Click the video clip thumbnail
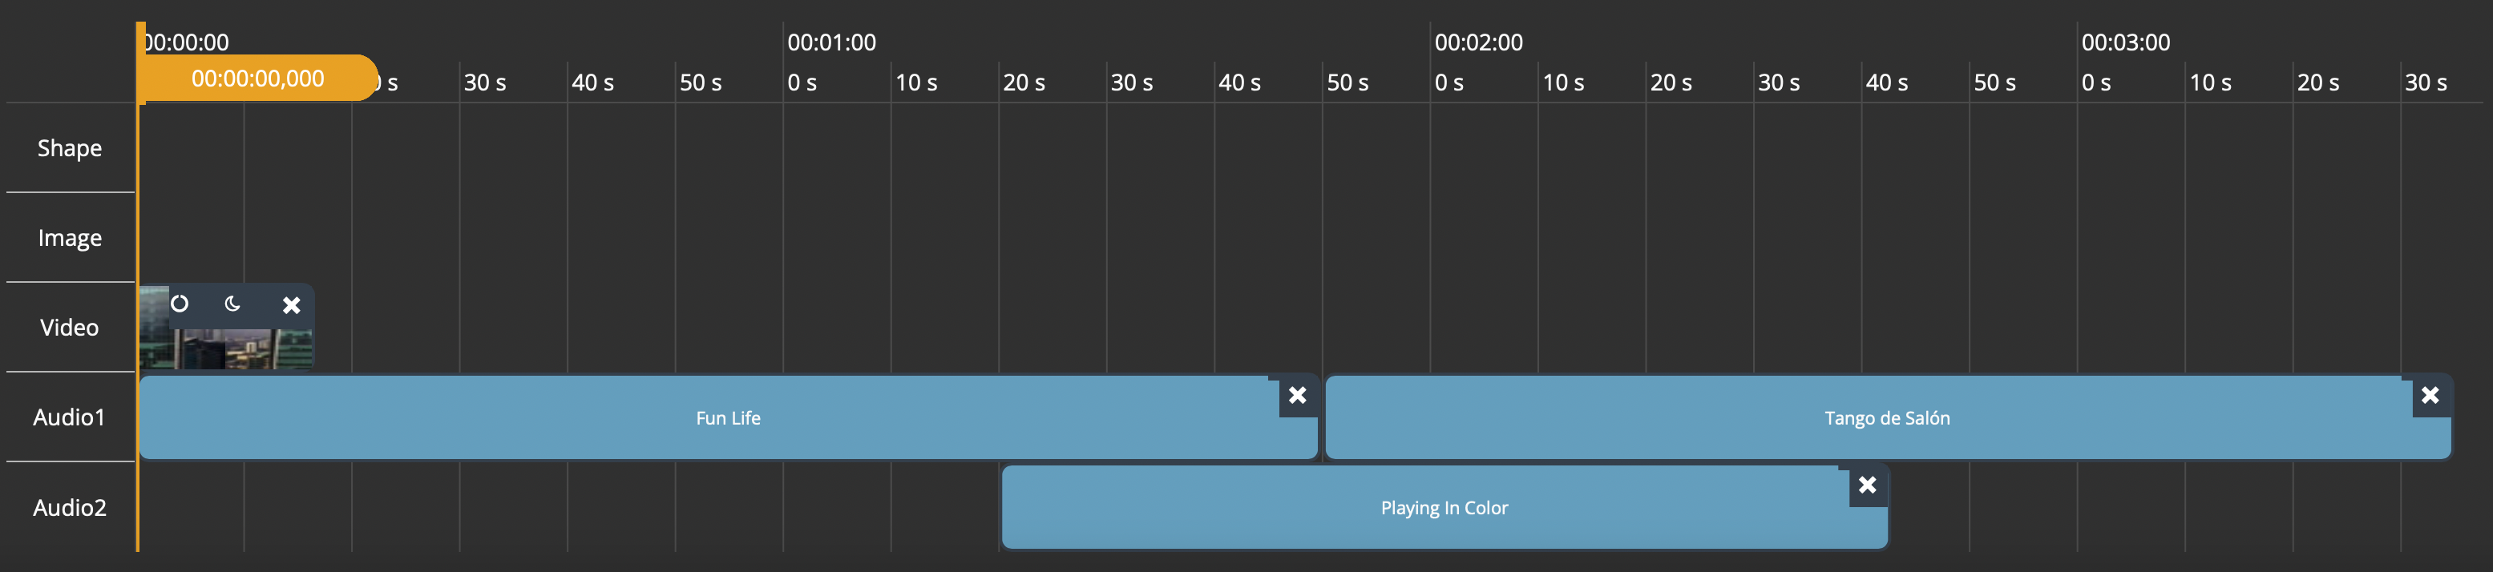The width and height of the screenshot is (2493, 572). 225,348
